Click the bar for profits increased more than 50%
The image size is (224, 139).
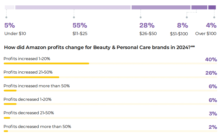pyautogui.click(x=10, y=91)
